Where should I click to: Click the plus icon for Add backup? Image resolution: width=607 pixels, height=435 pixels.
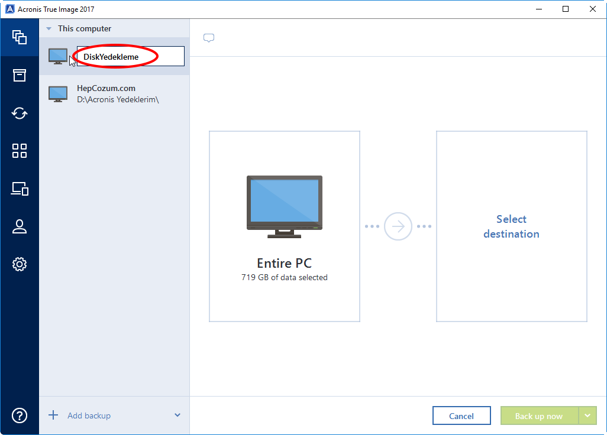(53, 415)
